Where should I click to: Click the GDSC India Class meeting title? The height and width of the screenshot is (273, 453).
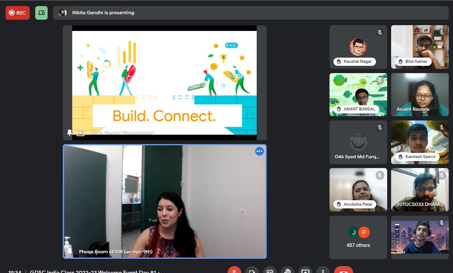click(x=96, y=271)
